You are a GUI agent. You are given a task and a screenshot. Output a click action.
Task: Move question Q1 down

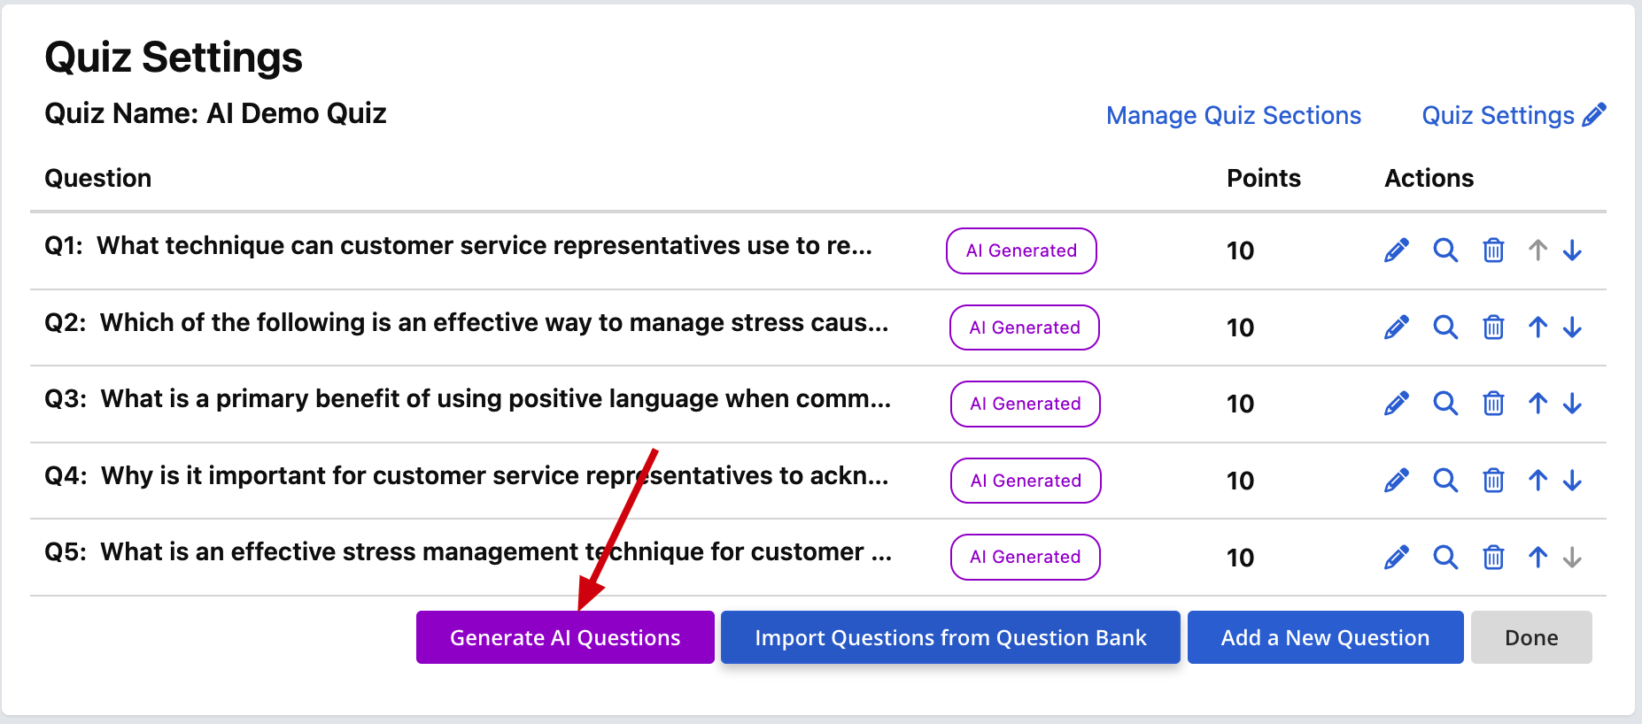[x=1572, y=250]
